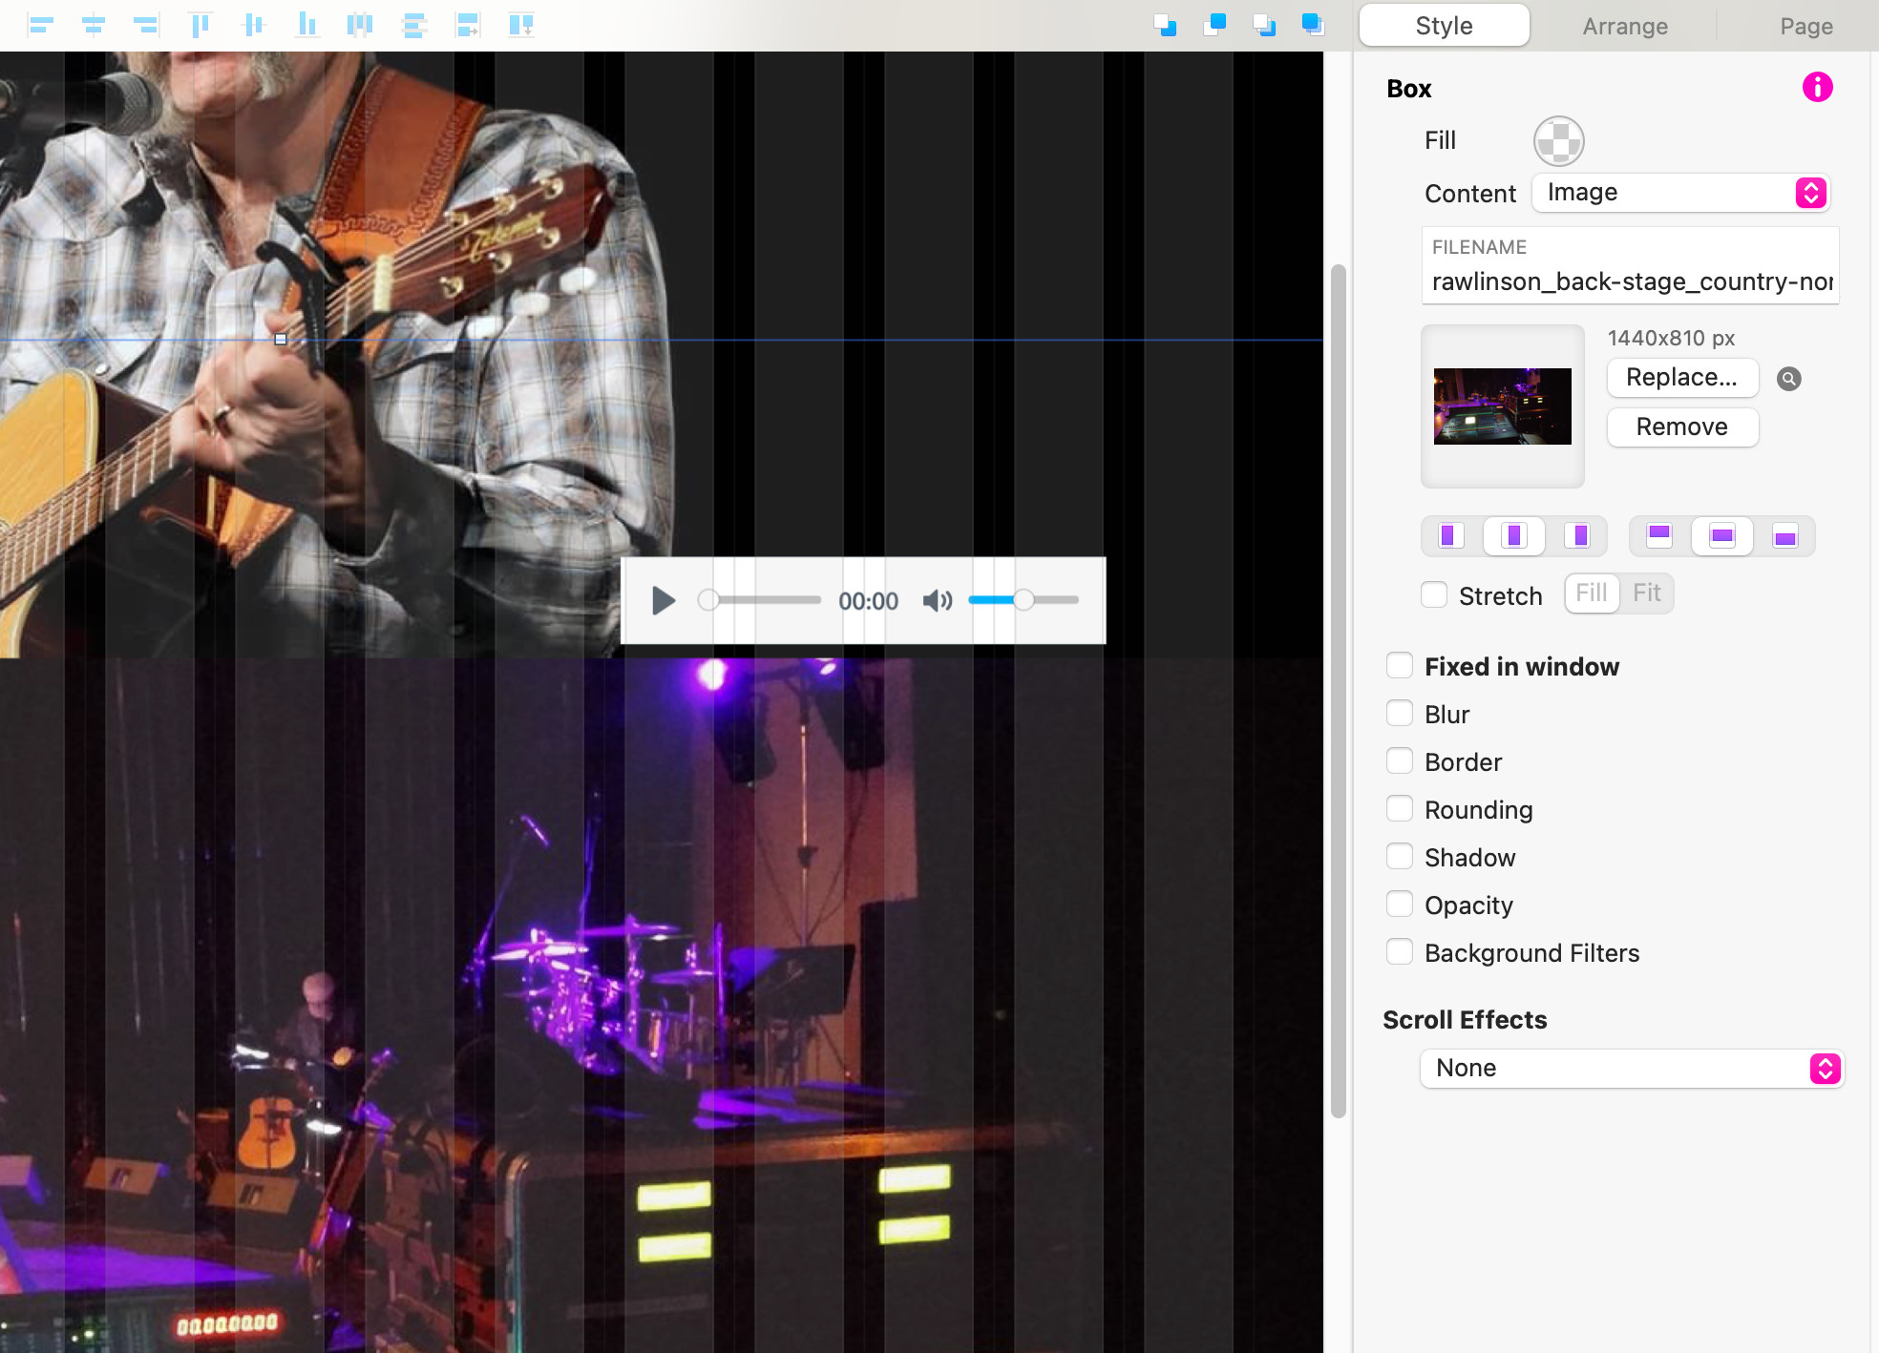The image size is (1879, 1353).
Task: Click the magnifier icon next to Replace
Action: pos(1788,379)
